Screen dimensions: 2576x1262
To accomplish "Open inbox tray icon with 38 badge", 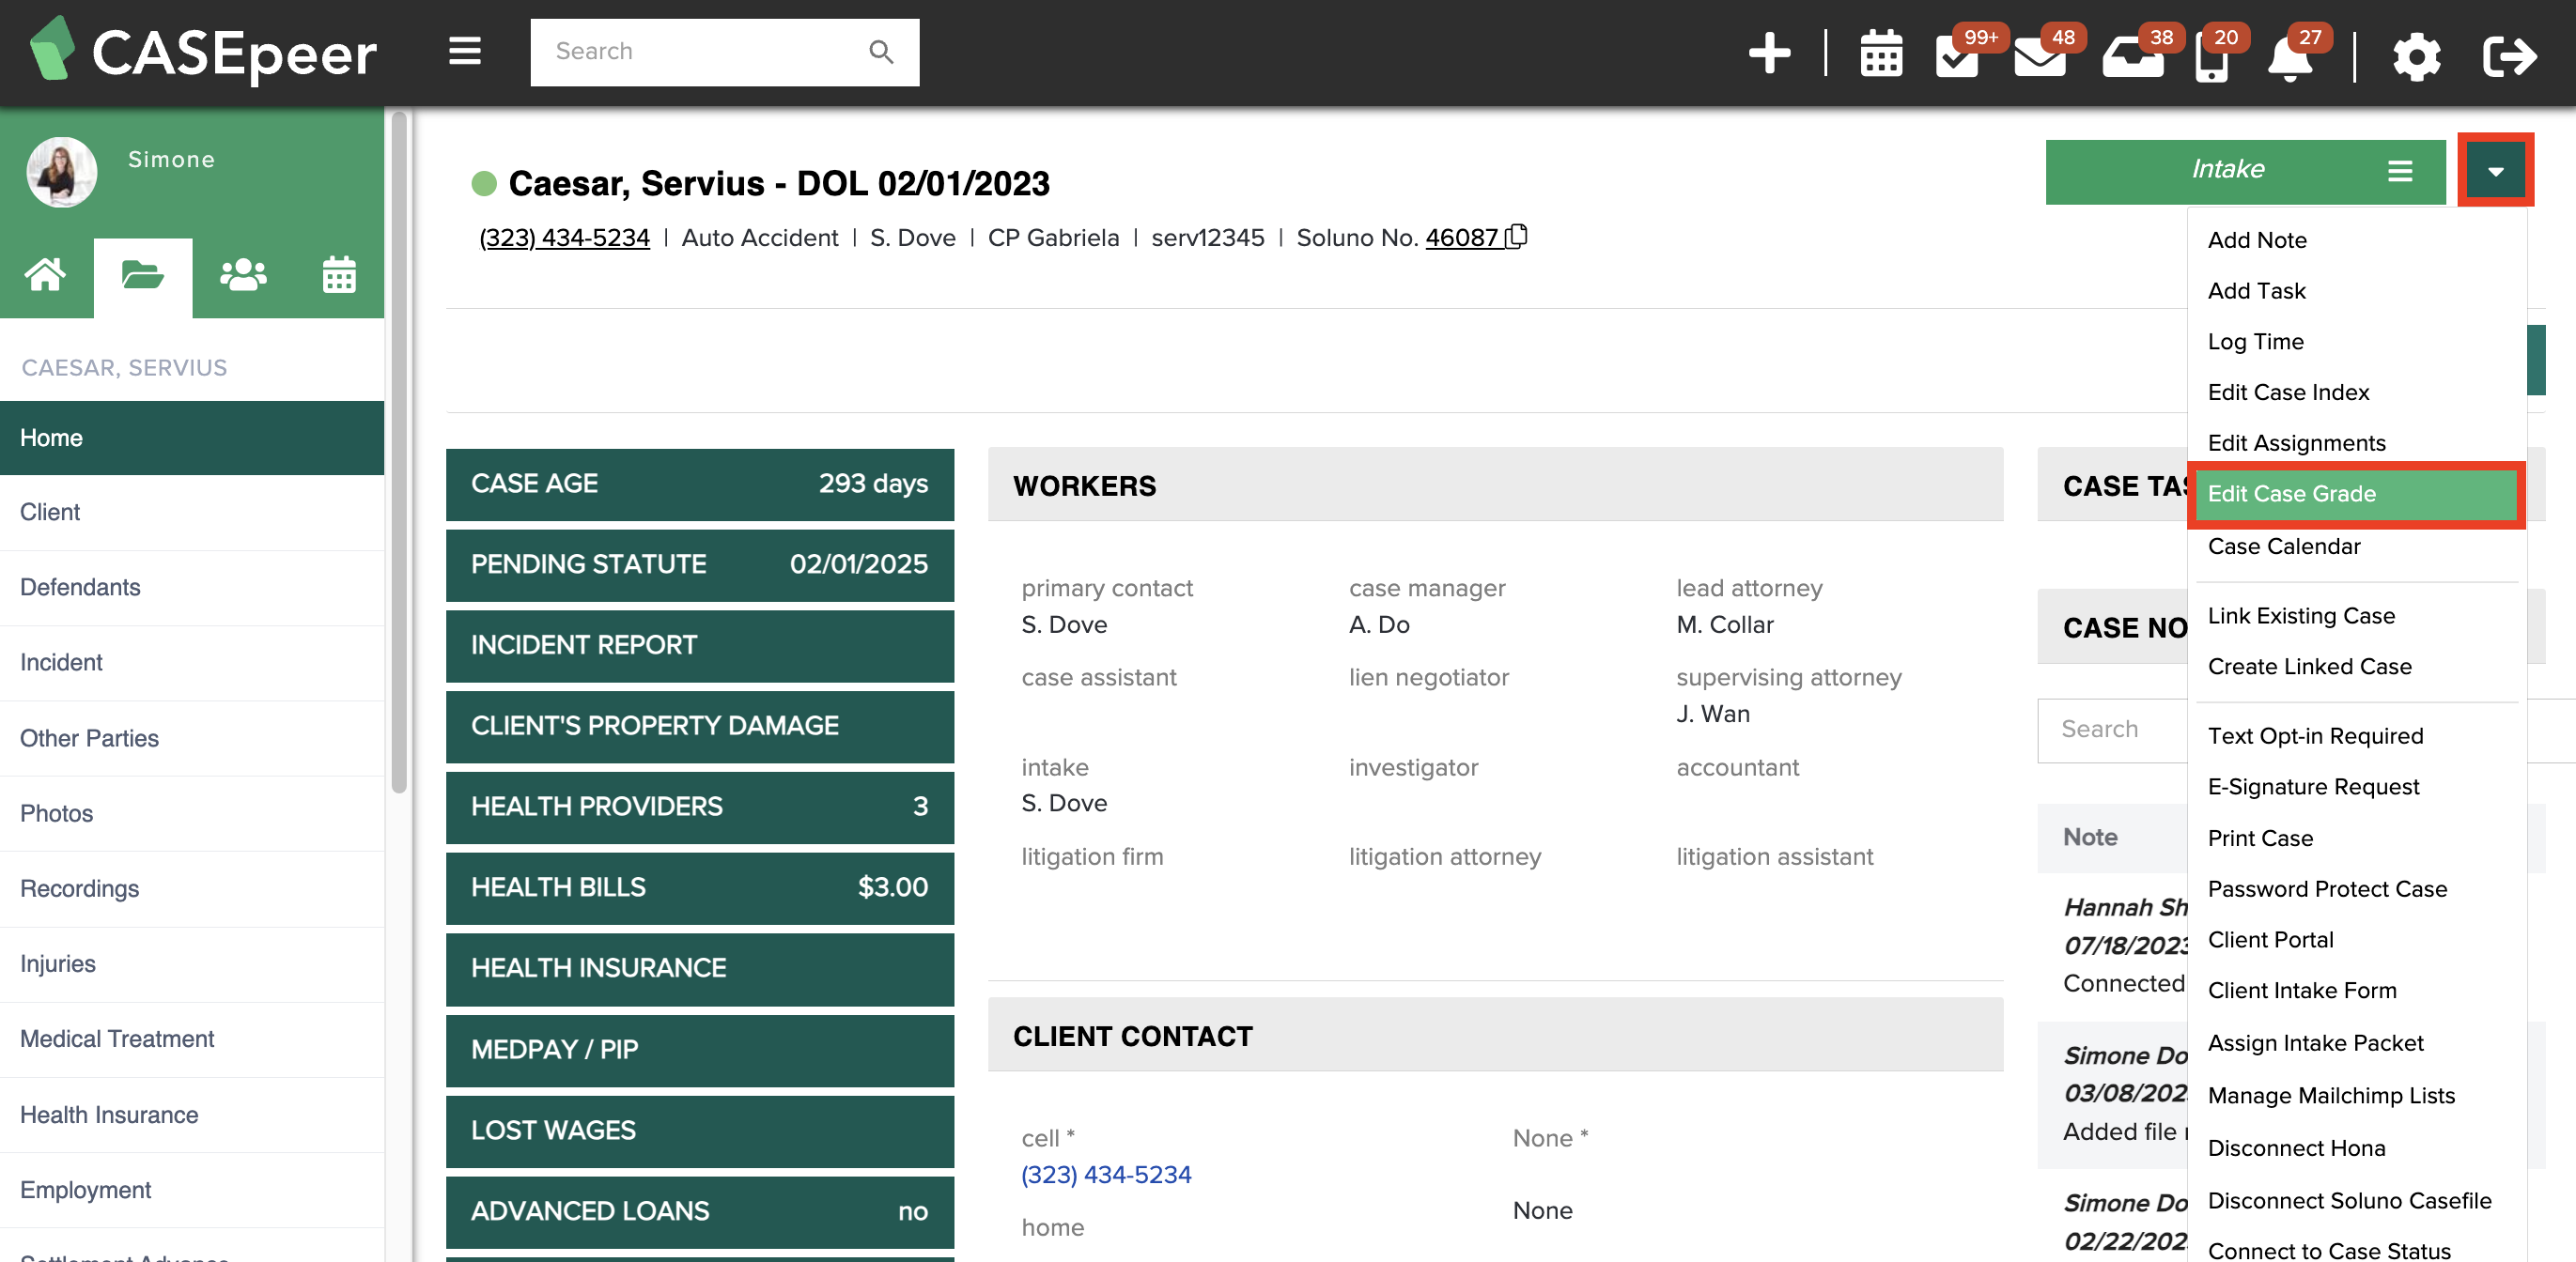I will [x=2132, y=57].
